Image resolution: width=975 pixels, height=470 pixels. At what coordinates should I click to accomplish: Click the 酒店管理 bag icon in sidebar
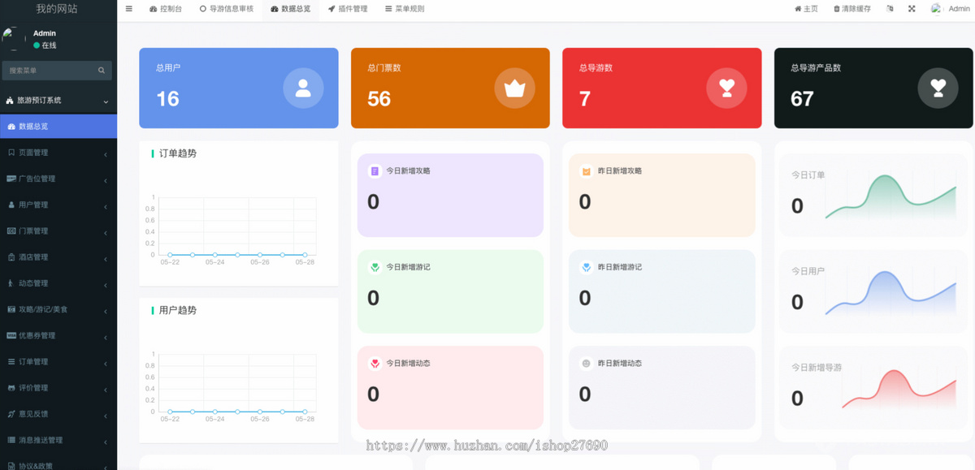(11, 257)
